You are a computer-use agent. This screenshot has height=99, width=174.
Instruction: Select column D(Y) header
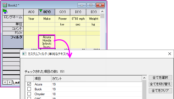point(78,12)
